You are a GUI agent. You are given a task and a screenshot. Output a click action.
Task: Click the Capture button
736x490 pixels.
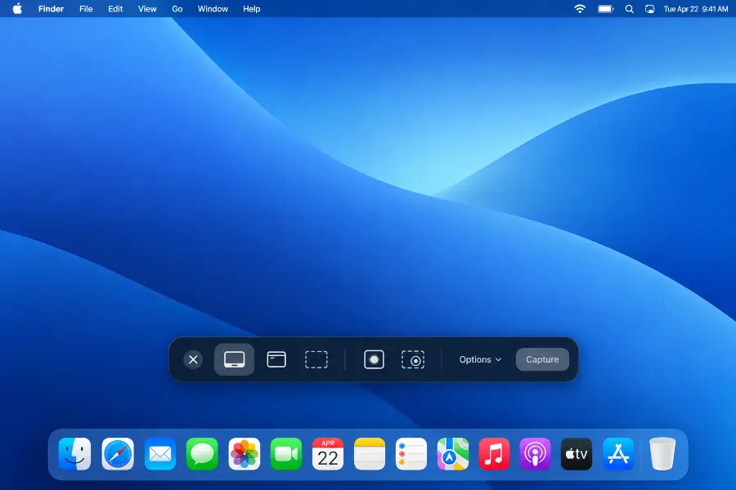click(542, 359)
